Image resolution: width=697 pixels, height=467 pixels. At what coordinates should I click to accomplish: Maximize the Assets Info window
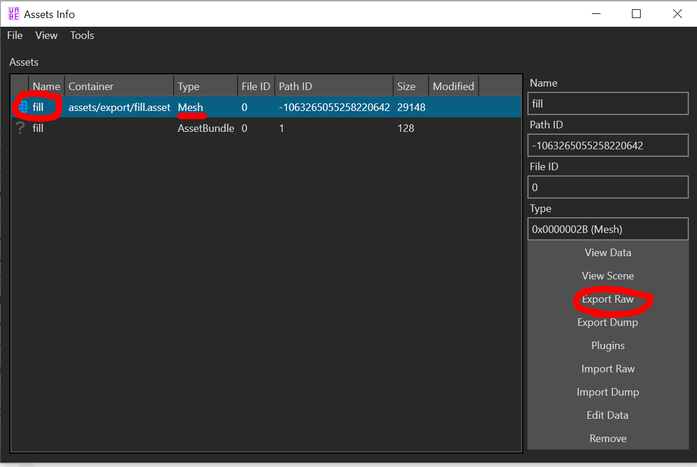pyautogui.click(x=637, y=14)
